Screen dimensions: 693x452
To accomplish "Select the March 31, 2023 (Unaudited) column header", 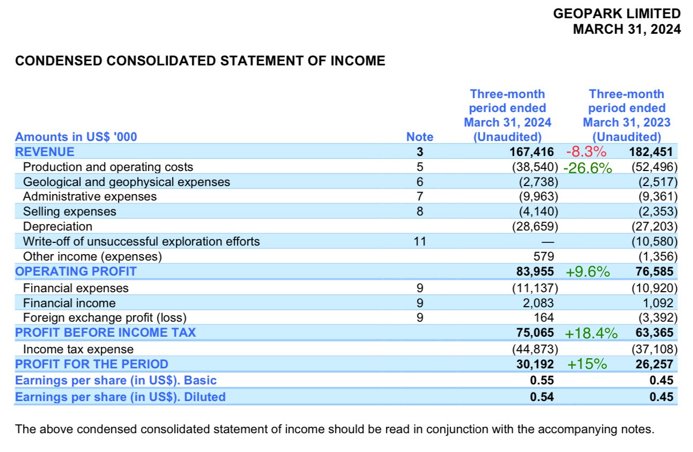I will point(627,115).
